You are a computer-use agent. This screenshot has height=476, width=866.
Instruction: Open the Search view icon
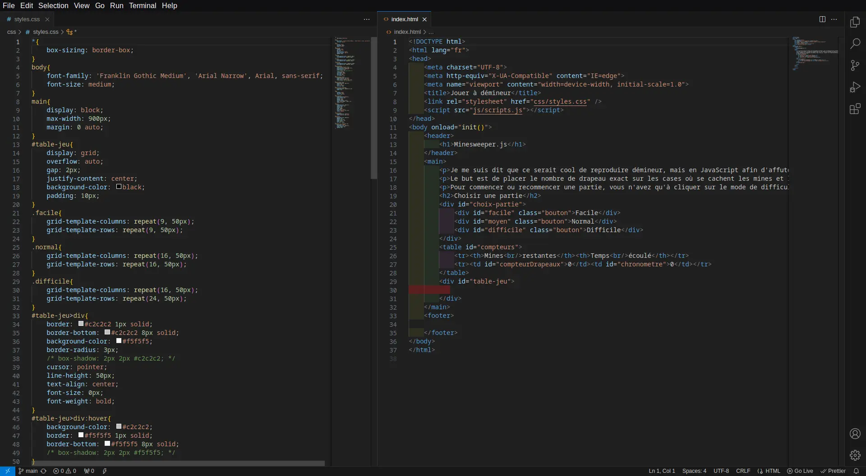coord(855,44)
